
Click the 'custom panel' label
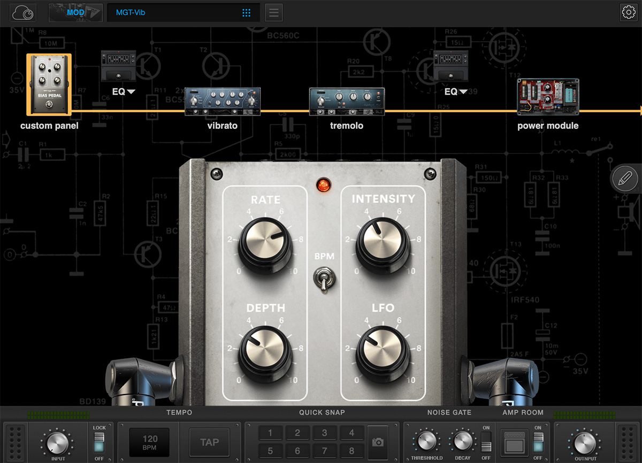click(49, 126)
